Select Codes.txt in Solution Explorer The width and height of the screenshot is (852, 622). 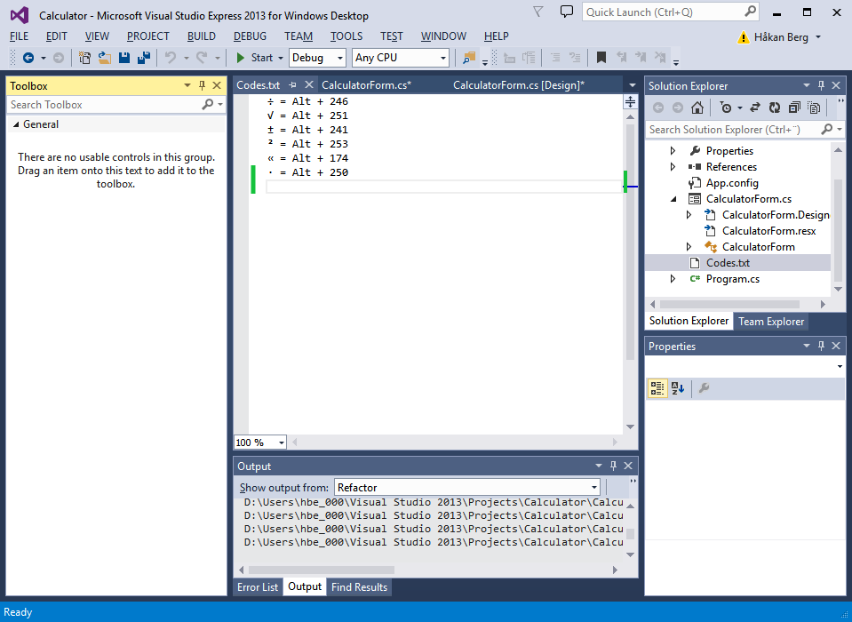[728, 263]
